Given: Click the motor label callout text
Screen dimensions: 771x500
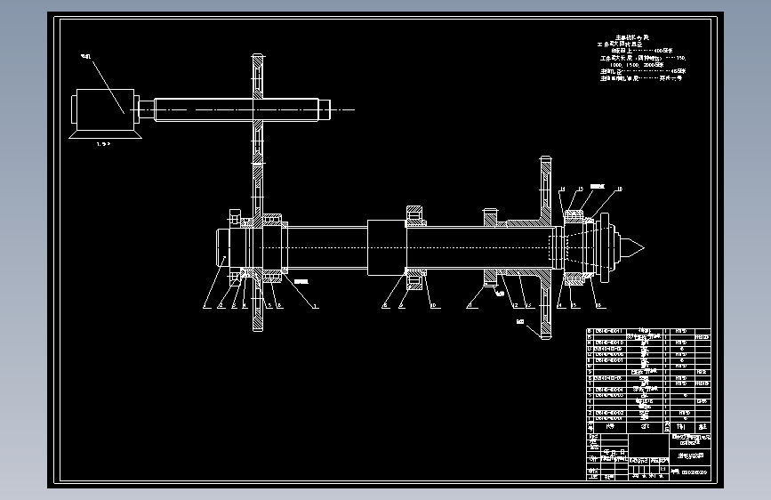Looking at the screenshot, I should (x=86, y=57).
